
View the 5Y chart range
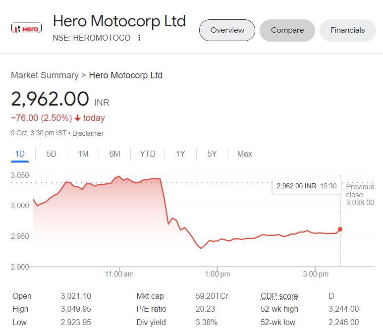tap(212, 154)
